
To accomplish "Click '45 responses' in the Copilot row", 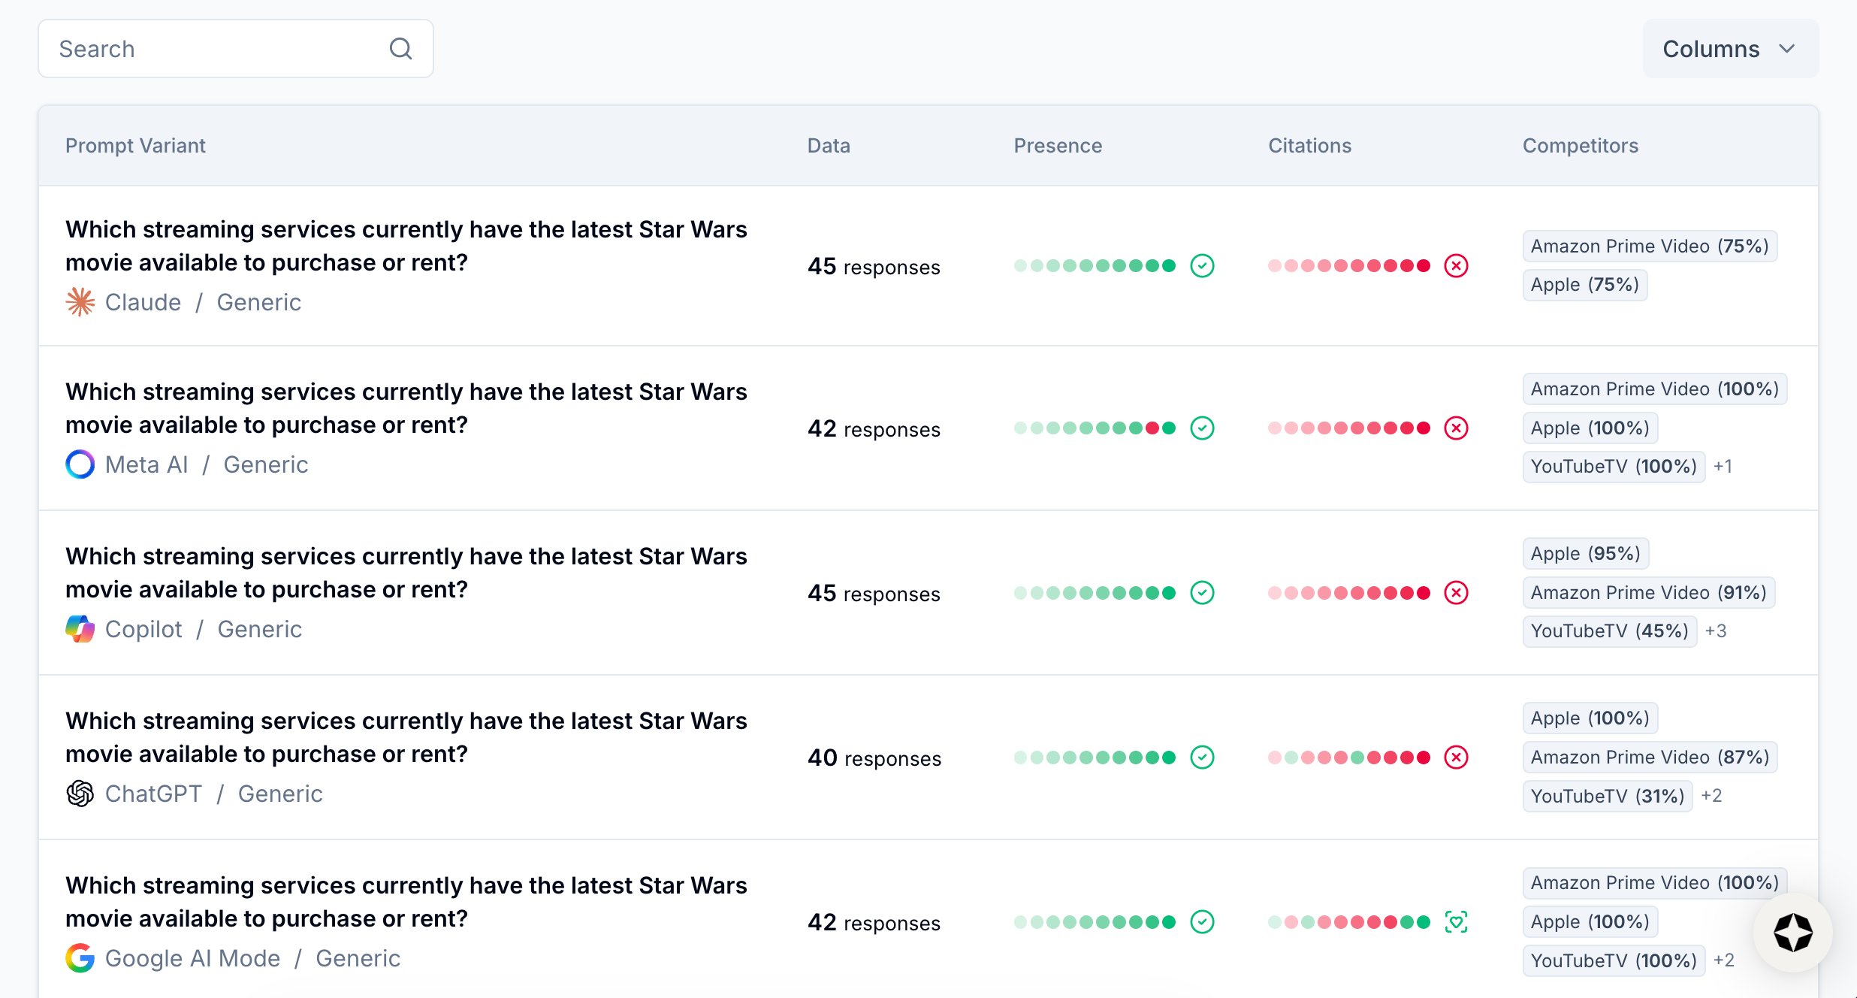I will click(x=874, y=594).
